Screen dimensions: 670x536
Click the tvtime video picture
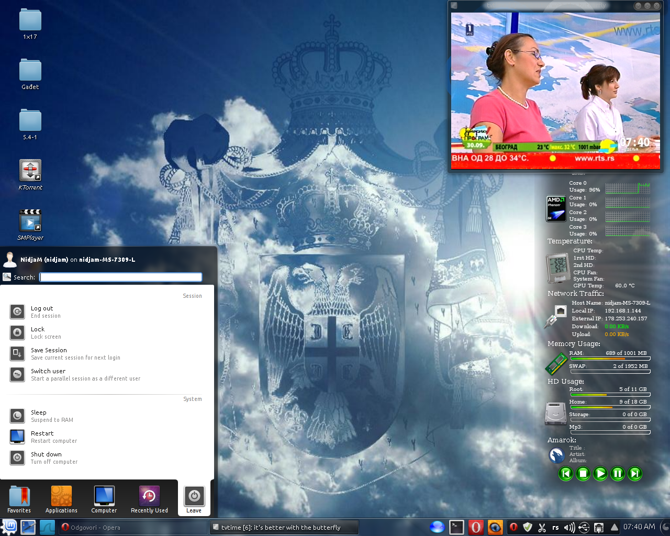556,91
